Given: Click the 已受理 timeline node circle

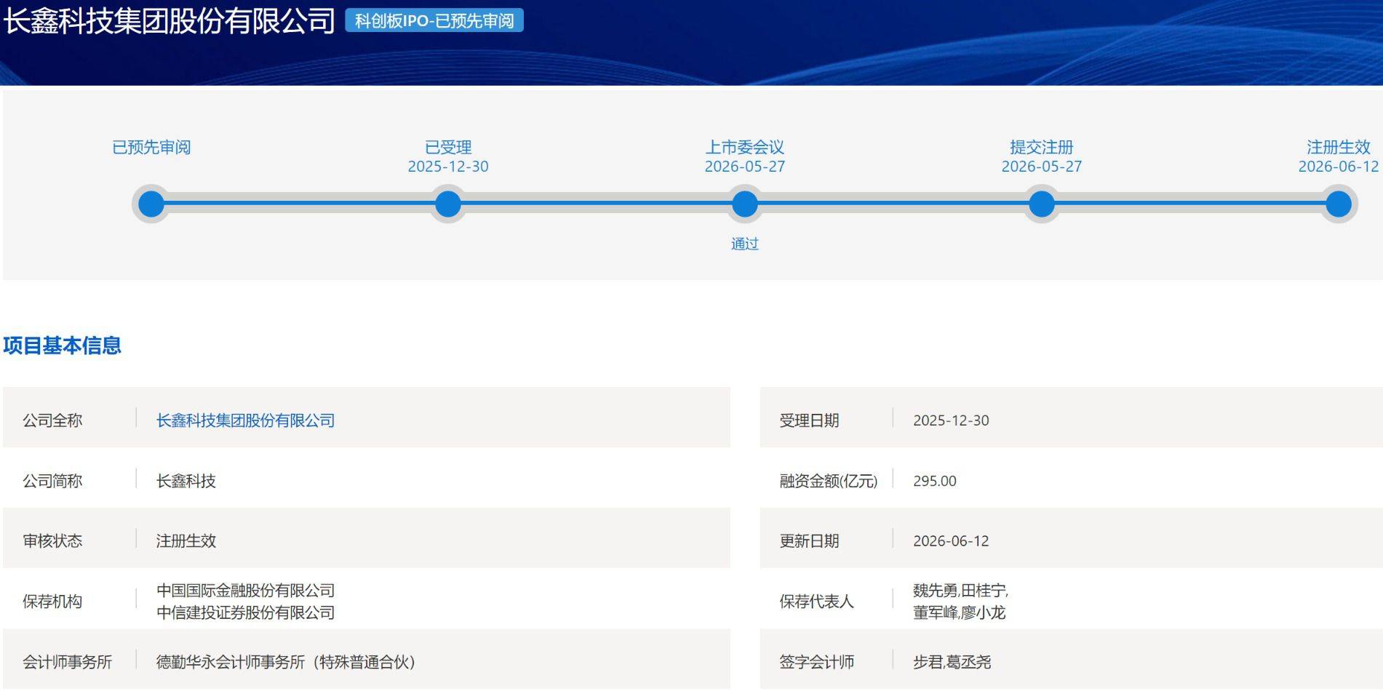Looking at the screenshot, I should point(448,204).
